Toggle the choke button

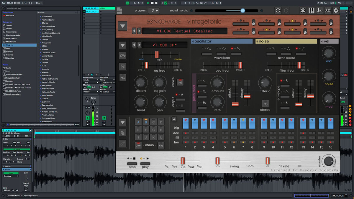point(180,82)
